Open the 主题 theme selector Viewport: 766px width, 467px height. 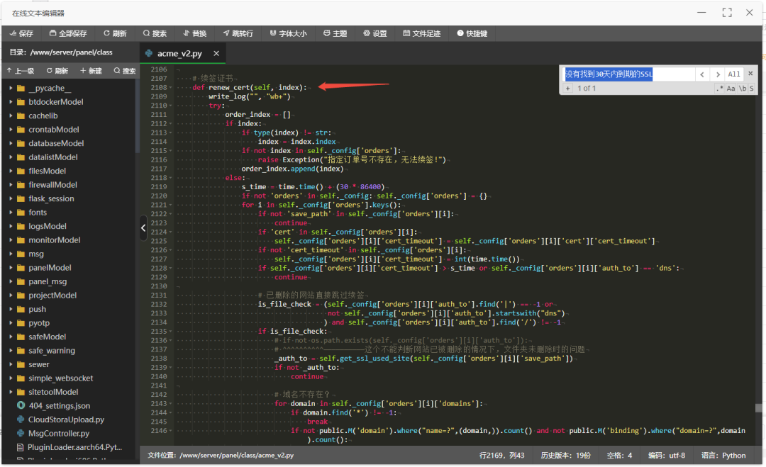pyautogui.click(x=335, y=33)
